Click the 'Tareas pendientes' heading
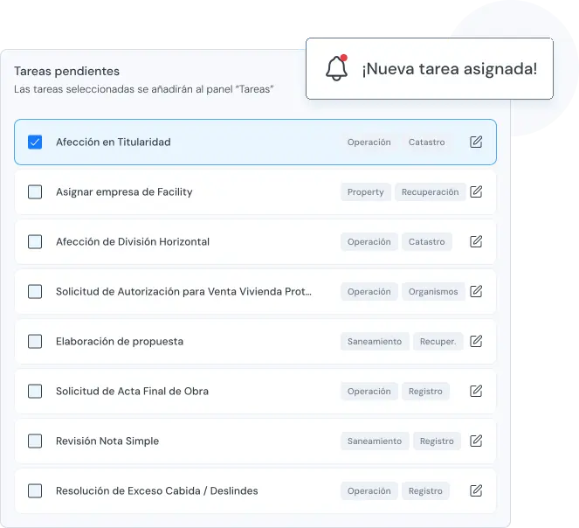The image size is (579, 528). [67, 71]
